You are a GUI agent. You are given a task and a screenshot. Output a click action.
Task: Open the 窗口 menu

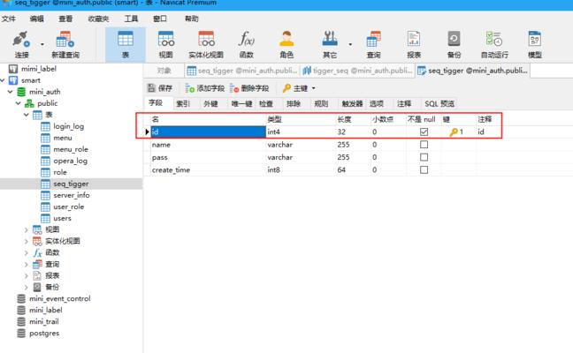160,19
